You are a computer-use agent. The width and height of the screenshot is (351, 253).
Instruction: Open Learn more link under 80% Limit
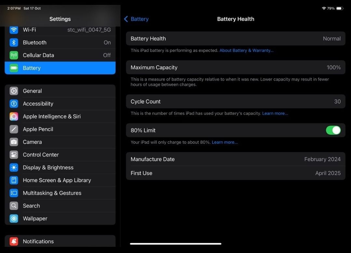224,142
